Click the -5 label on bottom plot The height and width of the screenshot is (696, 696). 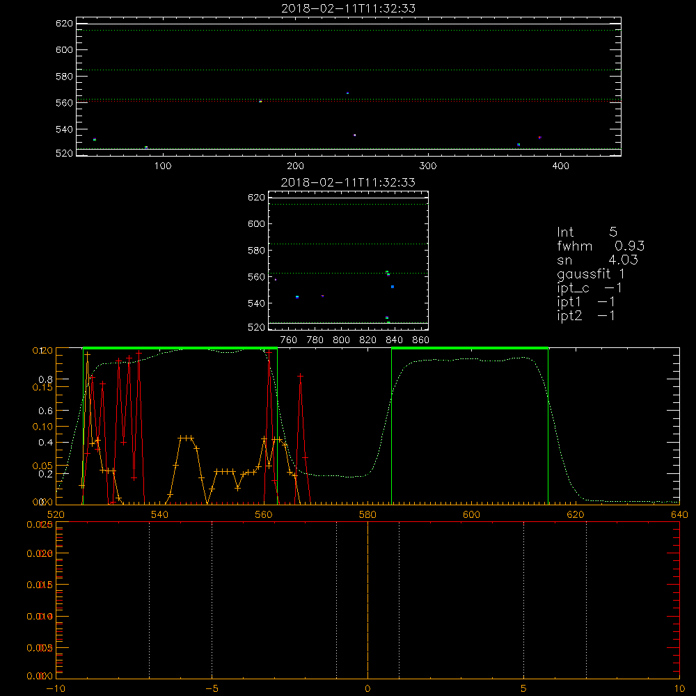click(212, 689)
